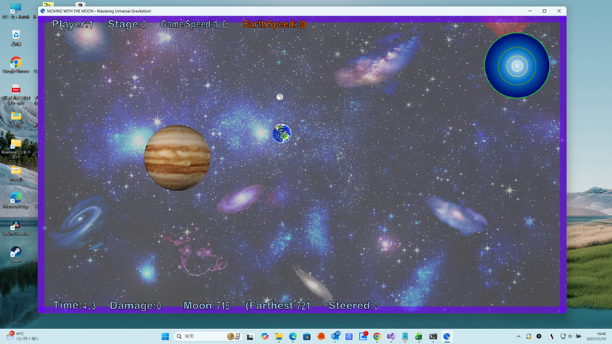
Task: Select the DaVinci Resolve desktop shortcut
Action: coord(16,228)
